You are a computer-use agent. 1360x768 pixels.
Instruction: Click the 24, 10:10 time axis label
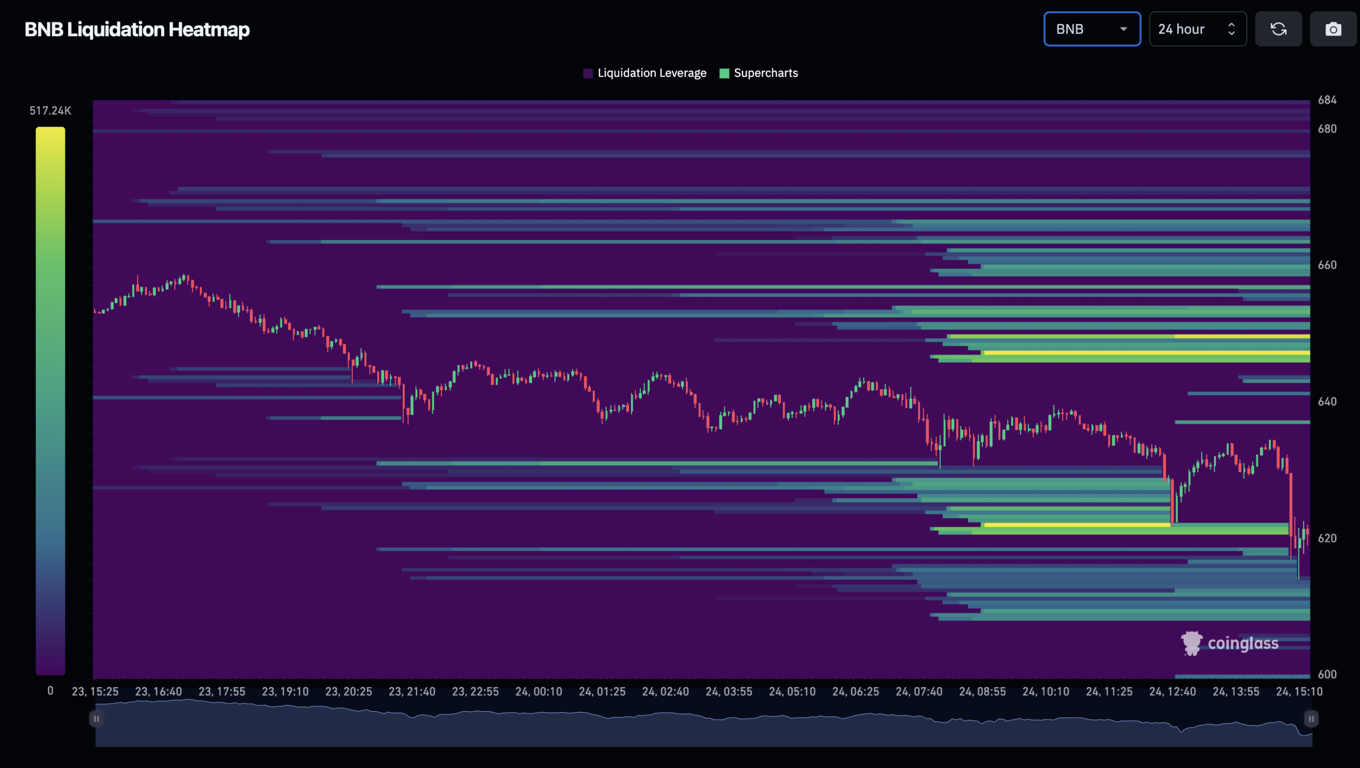(1045, 692)
